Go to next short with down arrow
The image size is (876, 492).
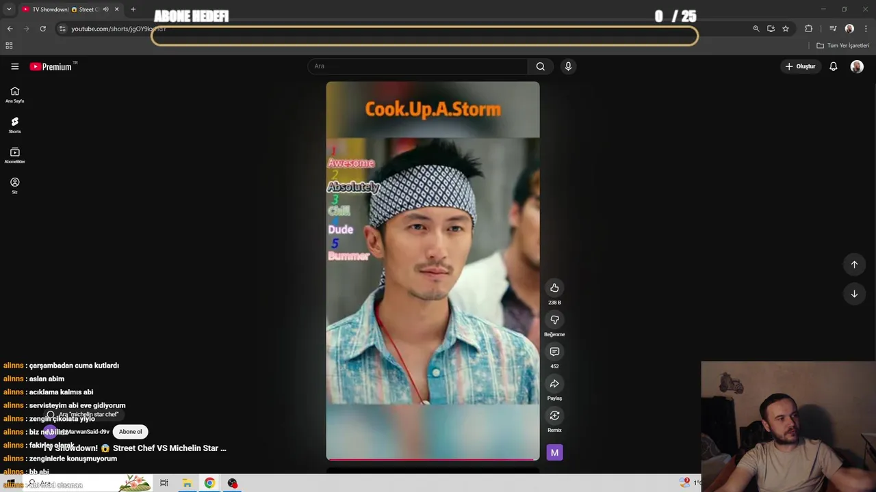coord(854,294)
